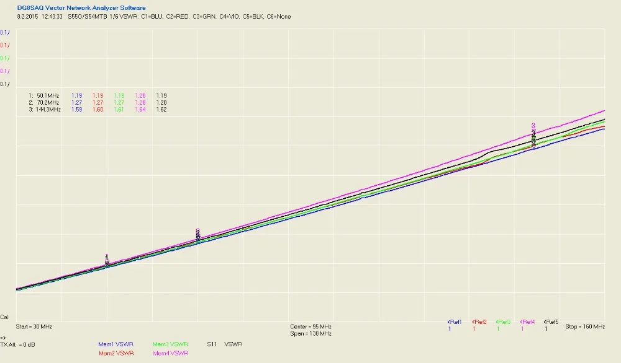Click the black <Ref5 reference label
Image resolution: width=621 pixels, height=363 pixels.
[551, 322]
